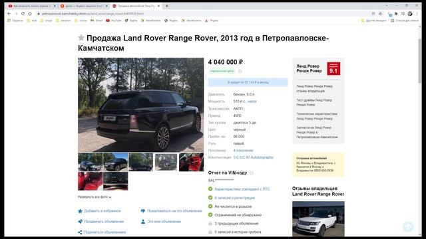Click the site lock icon in address bar
The image size is (426, 239).
click(x=39, y=13)
